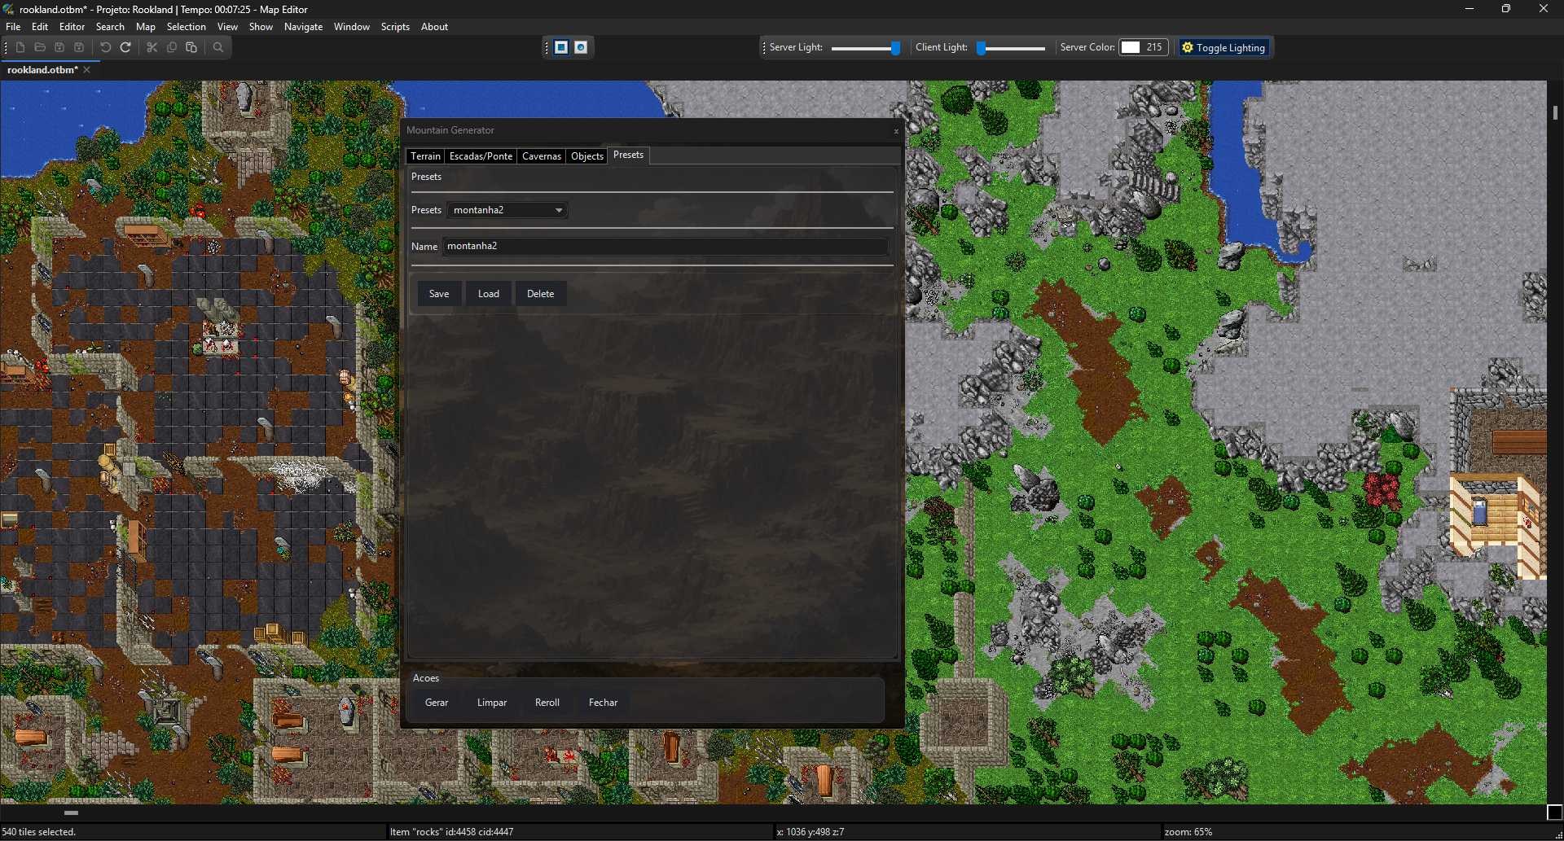The width and height of the screenshot is (1564, 841).
Task: Open the About menu
Action: (434, 27)
